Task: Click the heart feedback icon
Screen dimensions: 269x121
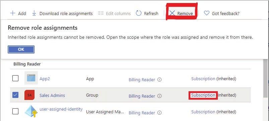Action: [207, 13]
